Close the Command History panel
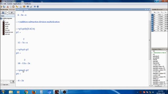 [x=167, y=49]
